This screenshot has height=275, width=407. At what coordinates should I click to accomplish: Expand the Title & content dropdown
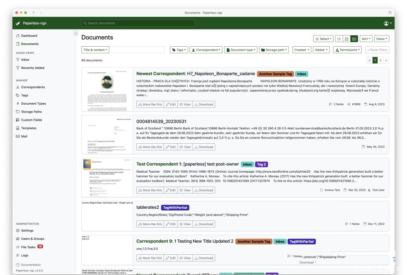tap(95, 50)
